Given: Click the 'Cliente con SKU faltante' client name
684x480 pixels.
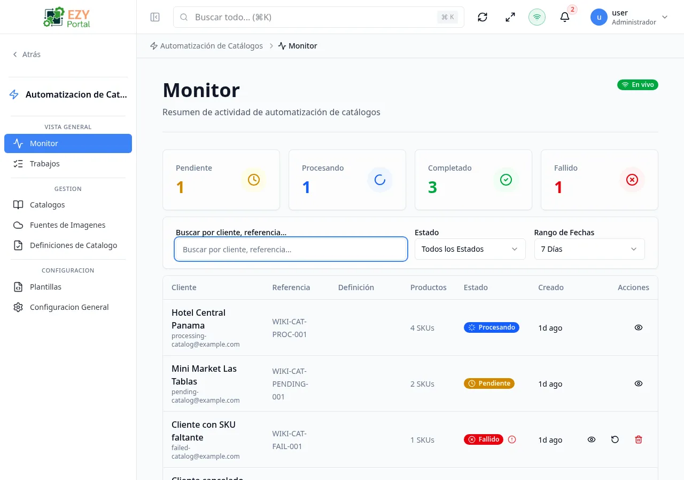Looking at the screenshot, I should pos(204,431).
